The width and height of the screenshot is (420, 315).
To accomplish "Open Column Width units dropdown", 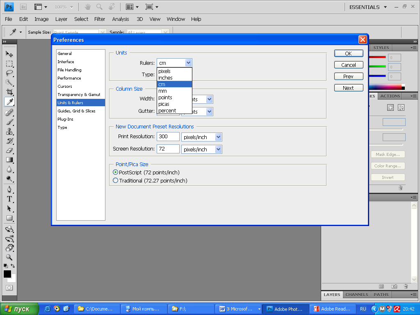I will point(210,99).
